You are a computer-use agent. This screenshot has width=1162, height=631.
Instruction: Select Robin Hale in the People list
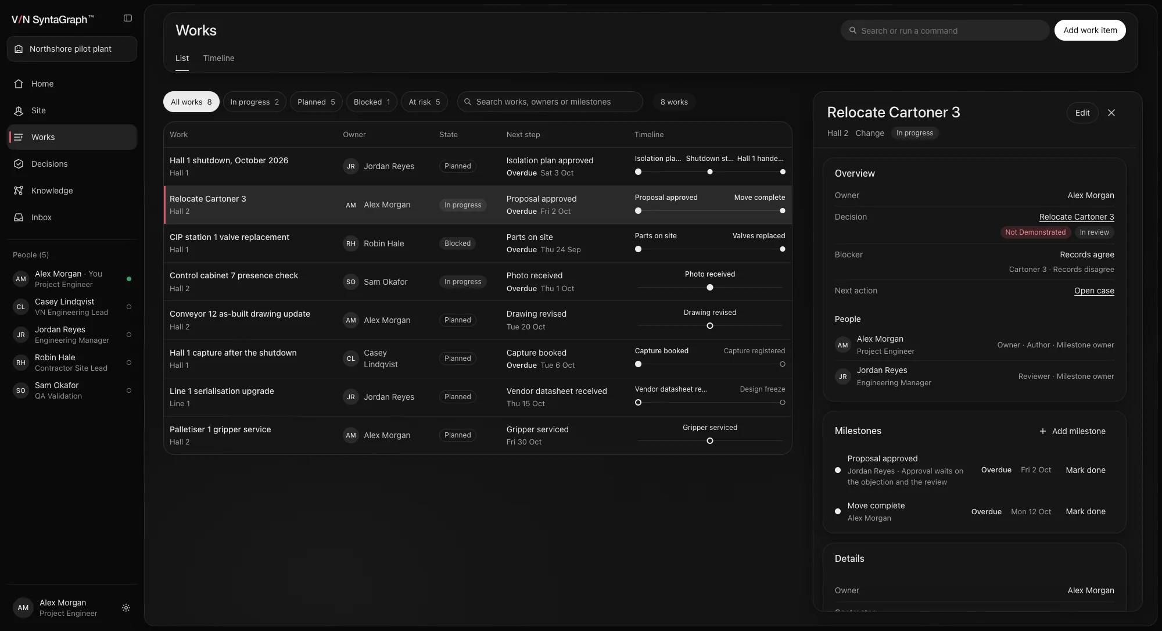72,363
